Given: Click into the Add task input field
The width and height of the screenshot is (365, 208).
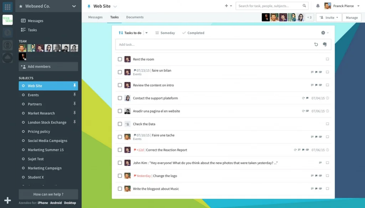Looking at the screenshot, I should (214, 44).
